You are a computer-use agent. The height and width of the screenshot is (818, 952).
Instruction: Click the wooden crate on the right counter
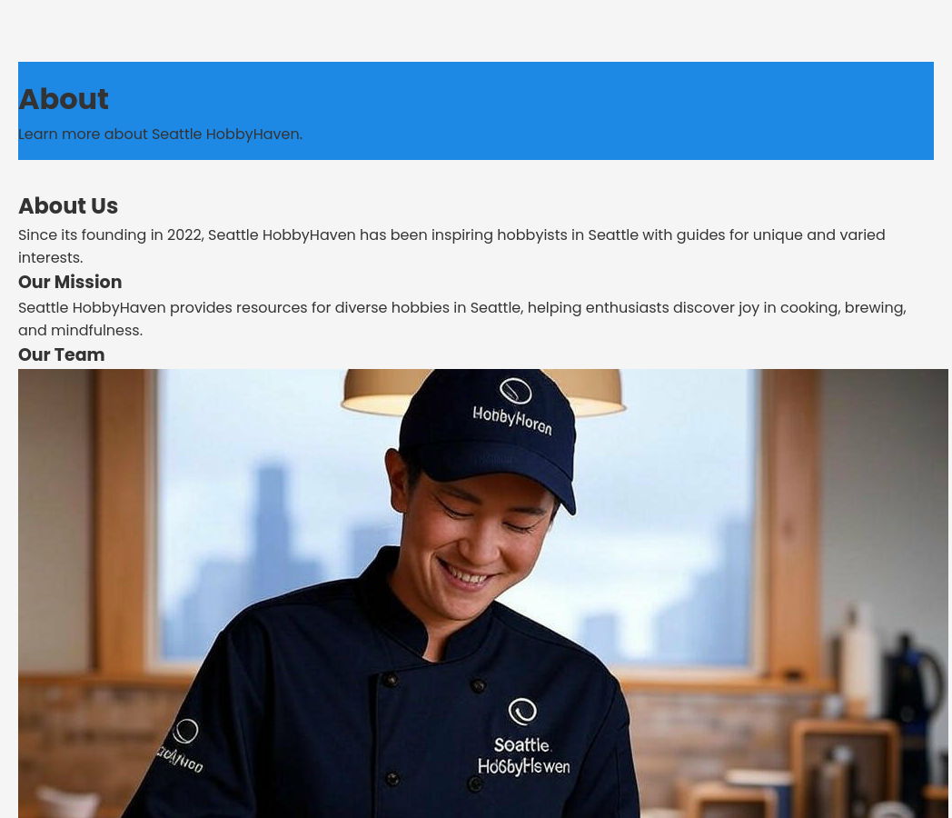point(845,768)
